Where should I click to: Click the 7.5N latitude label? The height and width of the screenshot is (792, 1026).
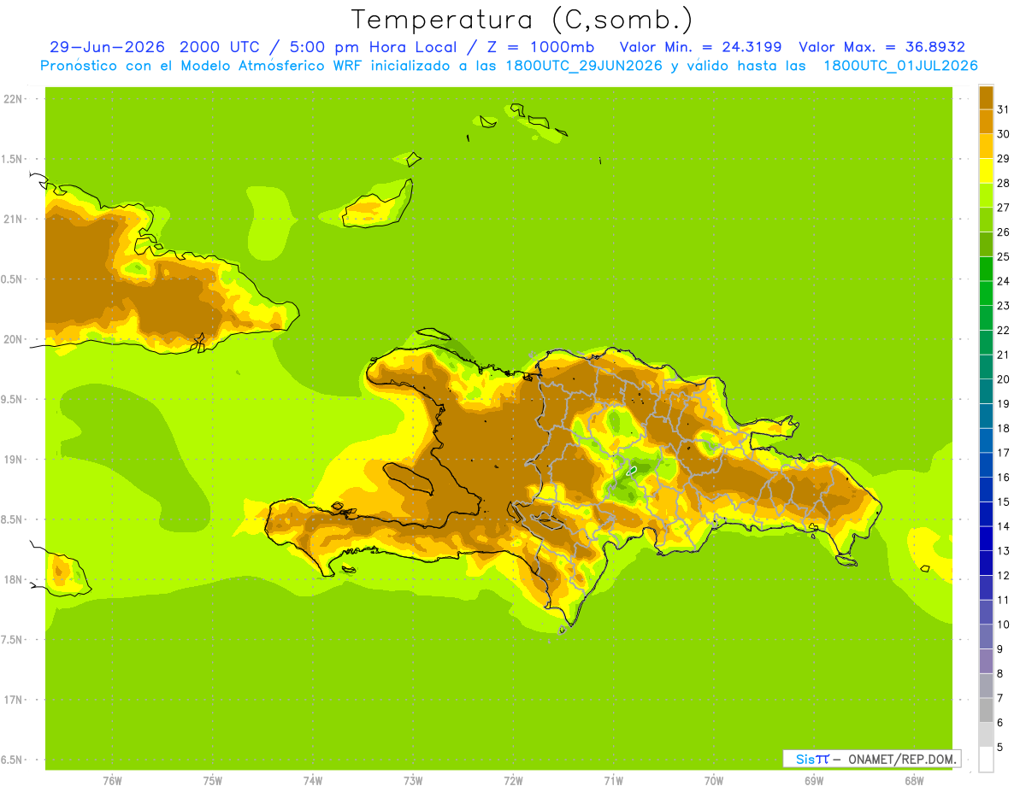[13, 640]
